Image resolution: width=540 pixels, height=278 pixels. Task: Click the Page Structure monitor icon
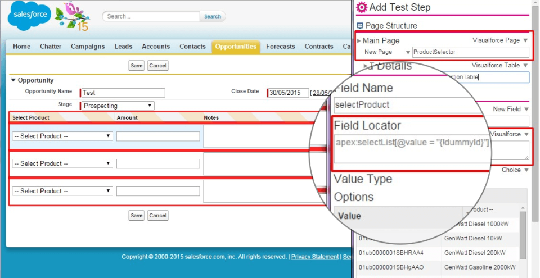click(x=360, y=26)
